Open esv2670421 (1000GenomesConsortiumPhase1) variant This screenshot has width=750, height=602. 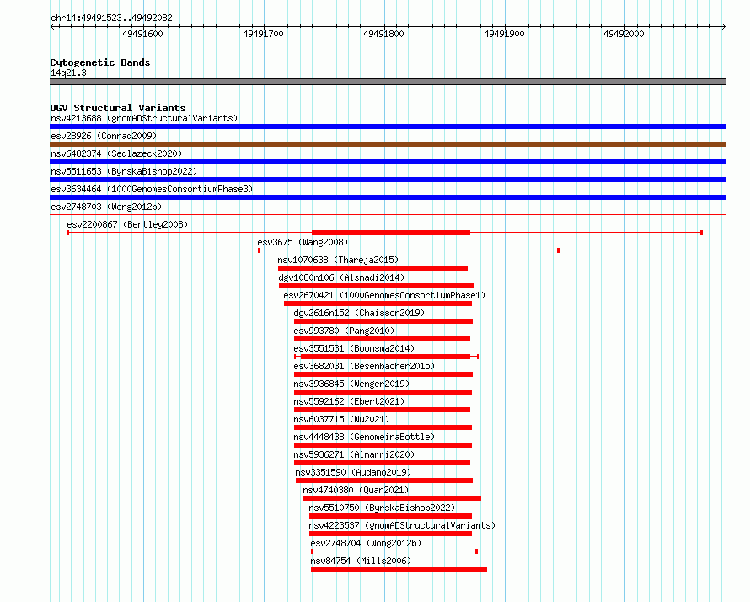click(x=384, y=295)
